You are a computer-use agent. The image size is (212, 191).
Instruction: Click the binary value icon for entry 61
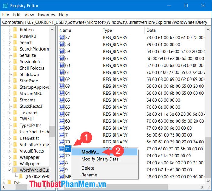(x=62, y=72)
